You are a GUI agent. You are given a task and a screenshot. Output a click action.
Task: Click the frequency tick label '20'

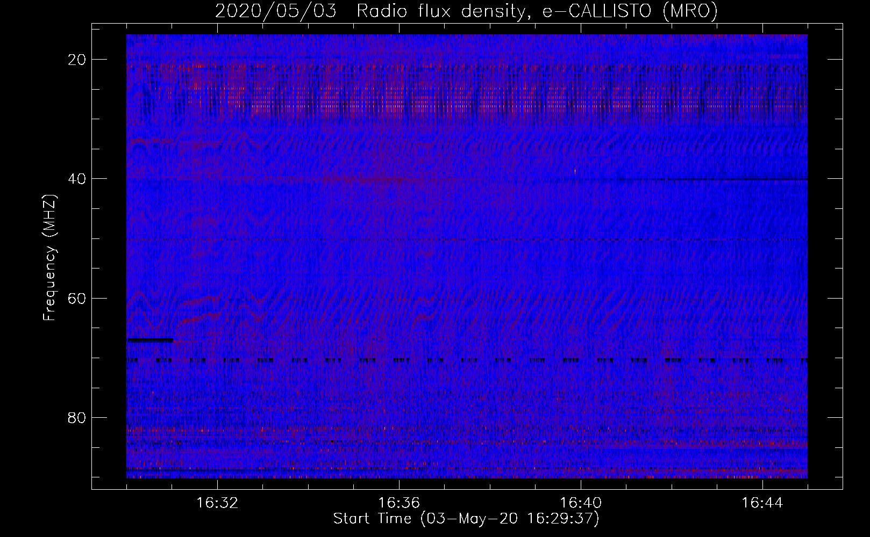77,59
